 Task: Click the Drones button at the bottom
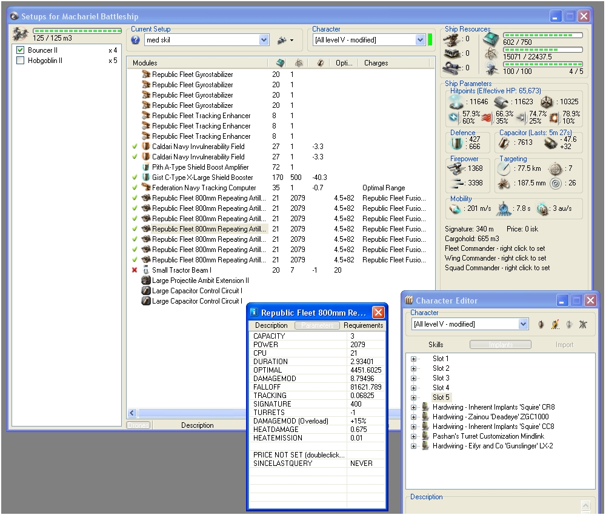pyautogui.click(x=138, y=425)
